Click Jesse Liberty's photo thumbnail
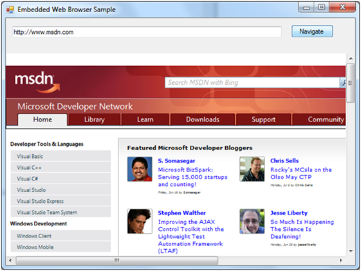Screen dimensions: 361x271 click(252, 221)
